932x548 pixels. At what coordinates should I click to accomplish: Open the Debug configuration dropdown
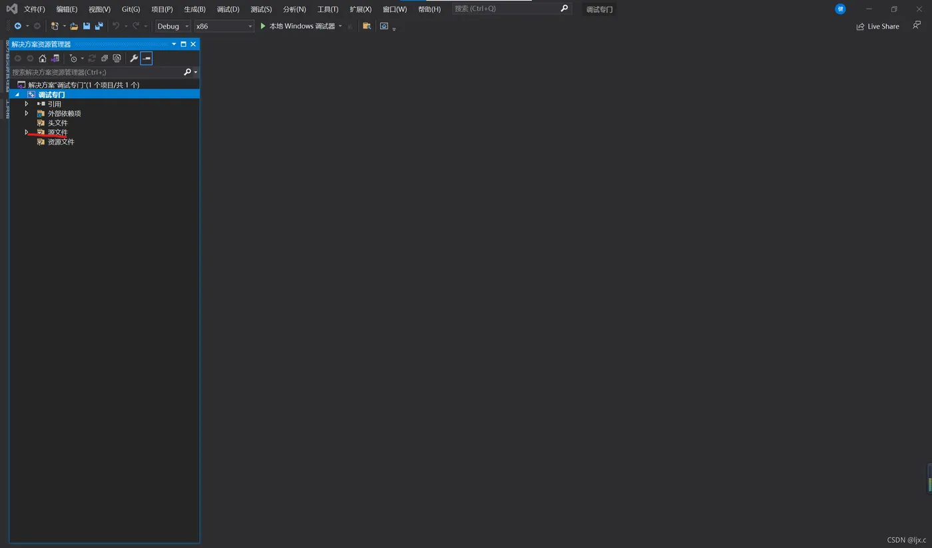tap(173, 26)
